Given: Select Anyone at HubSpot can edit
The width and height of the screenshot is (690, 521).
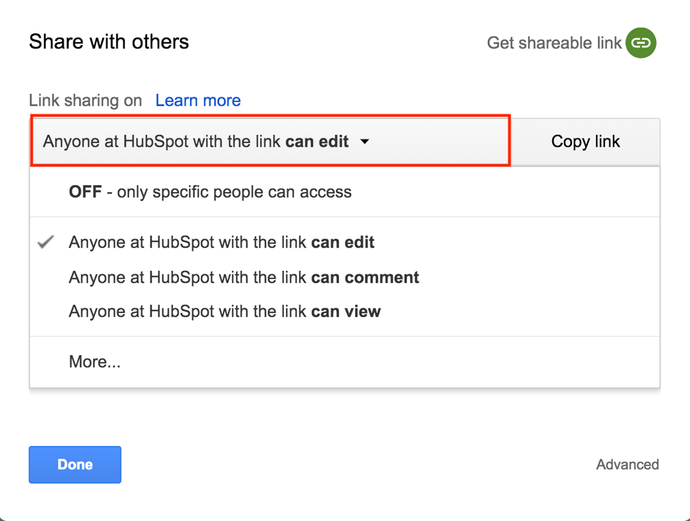Looking at the screenshot, I should [x=221, y=241].
